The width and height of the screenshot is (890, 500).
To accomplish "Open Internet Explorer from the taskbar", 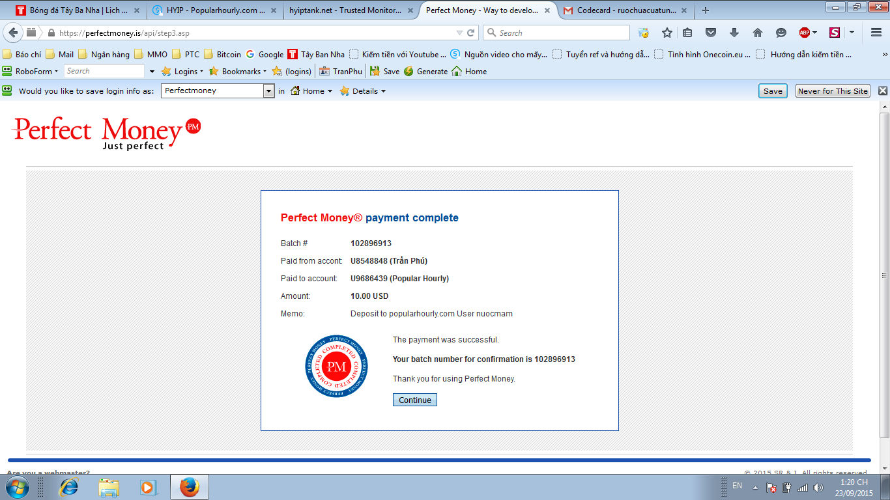I will point(68,486).
